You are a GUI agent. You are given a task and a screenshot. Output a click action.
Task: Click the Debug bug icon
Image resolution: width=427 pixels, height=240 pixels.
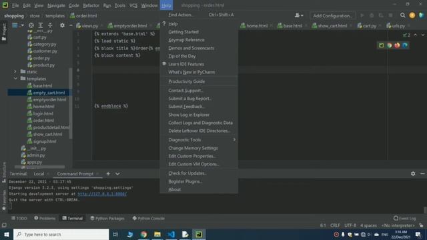coord(372,15)
